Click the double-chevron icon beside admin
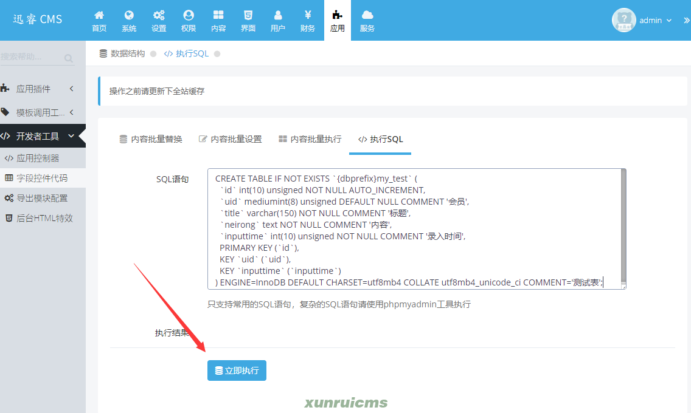The height and width of the screenshot is (413, 691). [687, 20]
